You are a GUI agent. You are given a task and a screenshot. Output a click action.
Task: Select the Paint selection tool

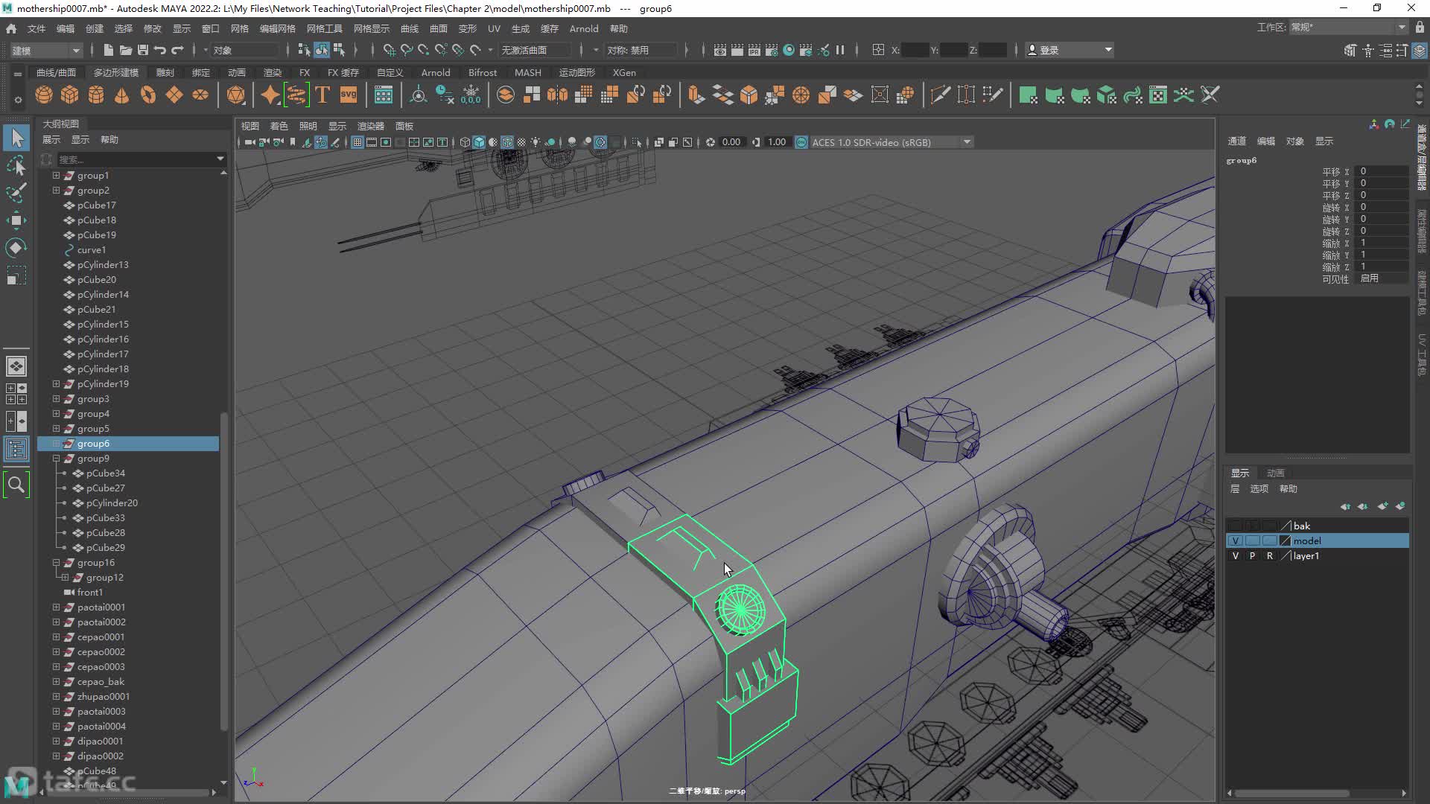[x=16, y=192]
